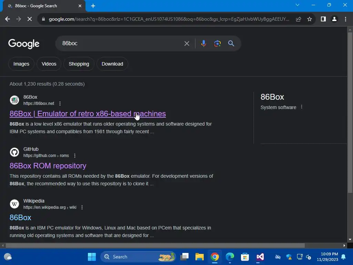The width and height of the screenshot is (353, 265).
Task: Open 86Box Emulator of retro x86-based machines
Action: [88, 114]
